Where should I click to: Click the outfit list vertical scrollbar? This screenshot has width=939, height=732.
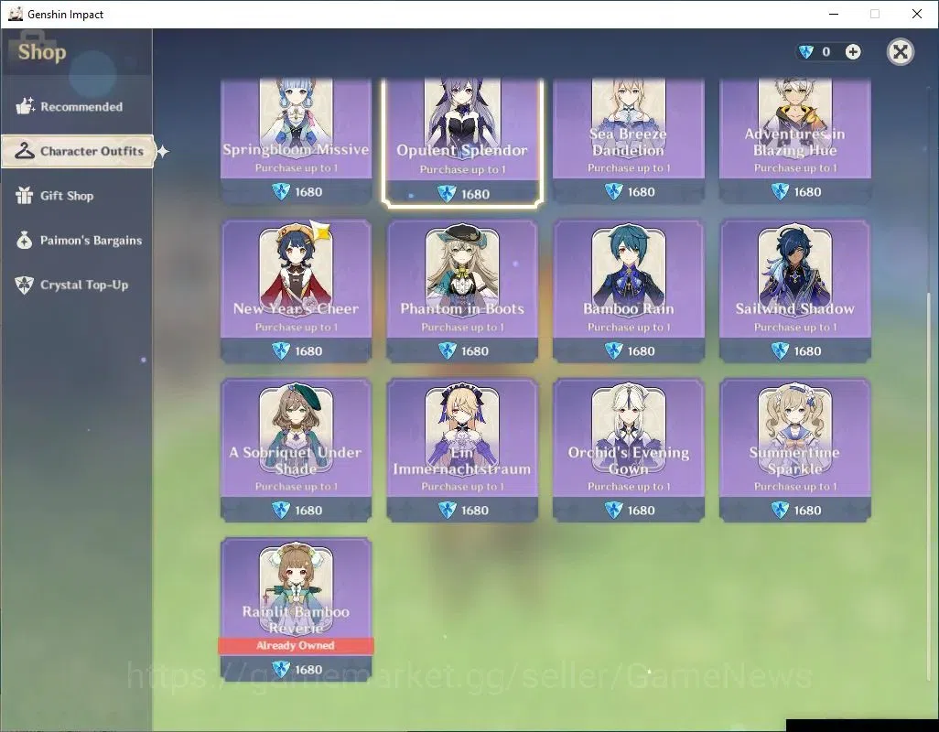tap(930, 485)
